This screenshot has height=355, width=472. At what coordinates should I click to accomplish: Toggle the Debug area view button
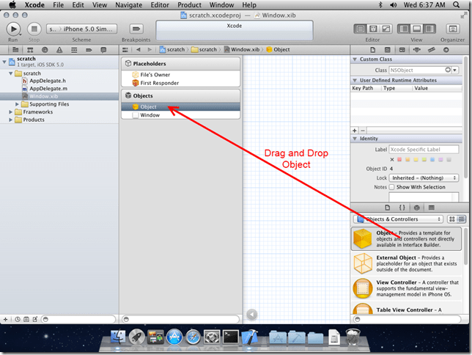pyautogui.click(x=417, y=29)
